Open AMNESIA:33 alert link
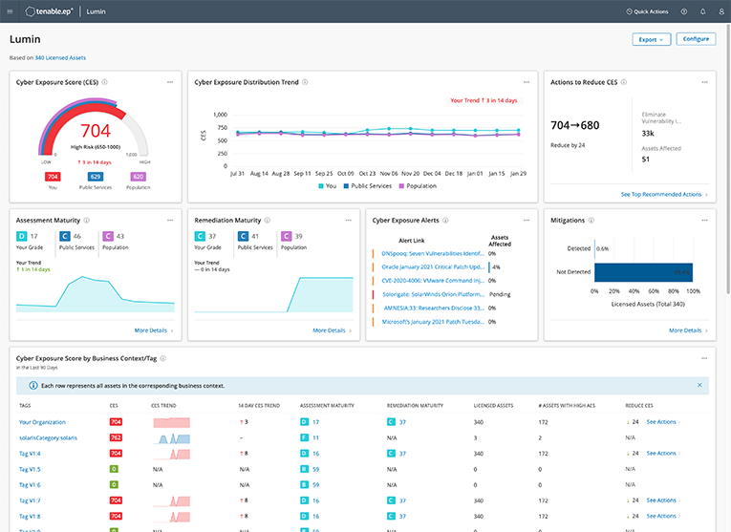Image resolution: width=731 pixels, height=532 pixels. [x=434, y=308]
